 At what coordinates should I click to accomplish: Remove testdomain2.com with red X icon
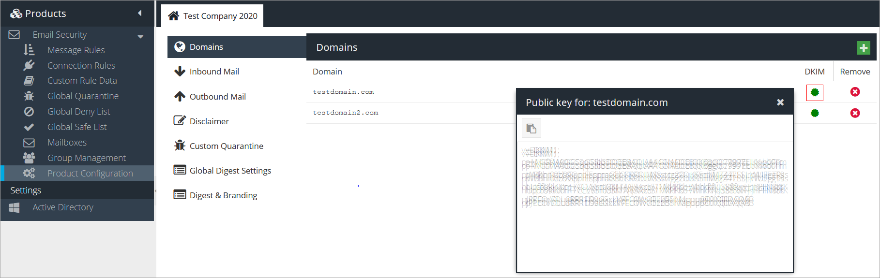pos(855,113)
